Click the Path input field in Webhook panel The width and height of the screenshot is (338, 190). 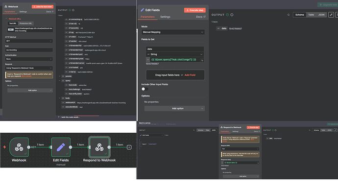pyautogui.click(x=29, y=50)
